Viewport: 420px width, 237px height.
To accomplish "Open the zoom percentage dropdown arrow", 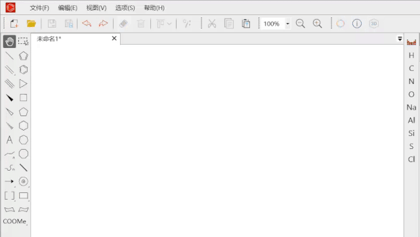I will pos(287,24).
